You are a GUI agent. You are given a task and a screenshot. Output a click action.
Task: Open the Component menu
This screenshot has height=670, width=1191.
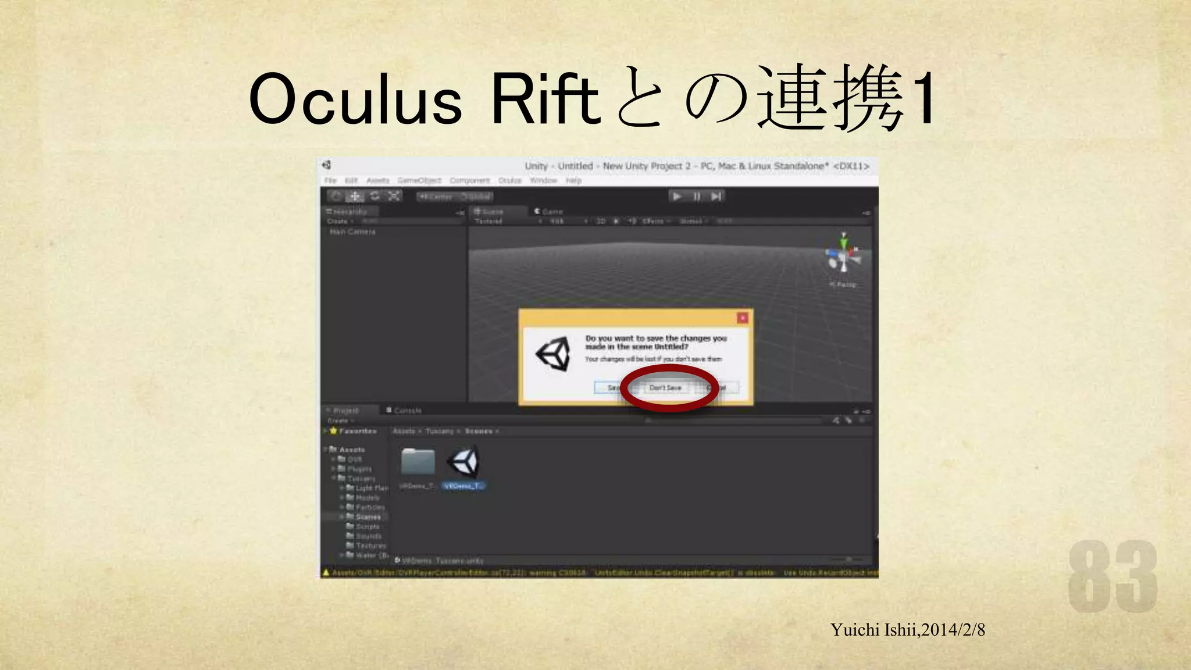(x=470, y=181)
